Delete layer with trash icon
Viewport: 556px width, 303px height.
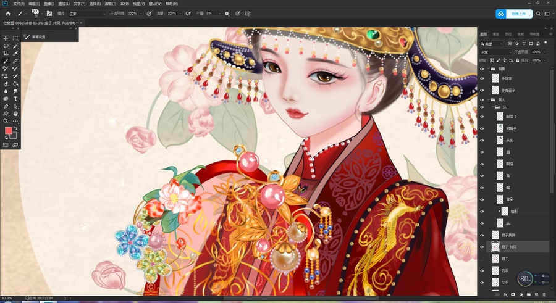click(544, 294)
